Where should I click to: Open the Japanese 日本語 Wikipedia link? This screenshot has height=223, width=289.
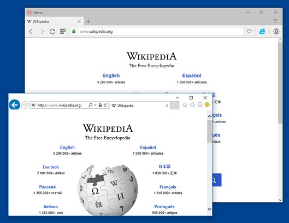click(164, 166)
